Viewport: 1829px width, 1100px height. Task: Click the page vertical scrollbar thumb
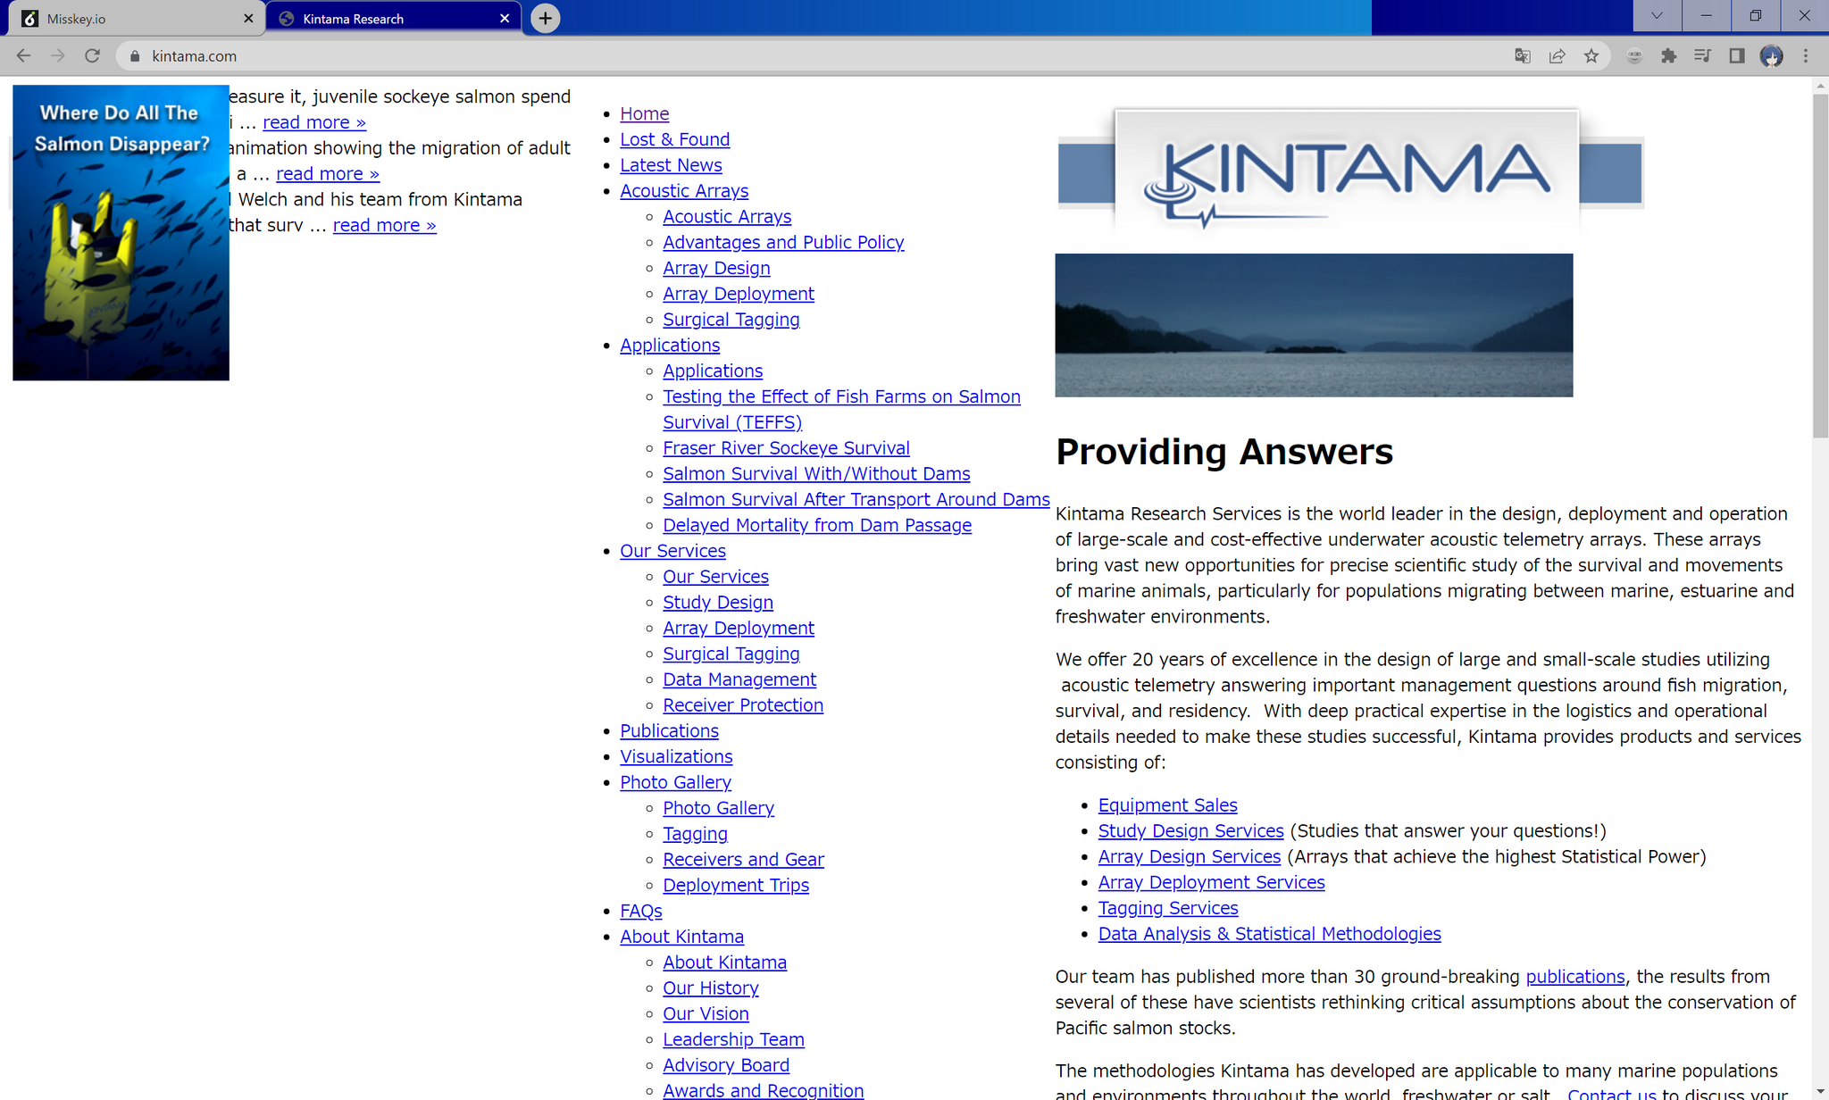[x=1820, y=268]
